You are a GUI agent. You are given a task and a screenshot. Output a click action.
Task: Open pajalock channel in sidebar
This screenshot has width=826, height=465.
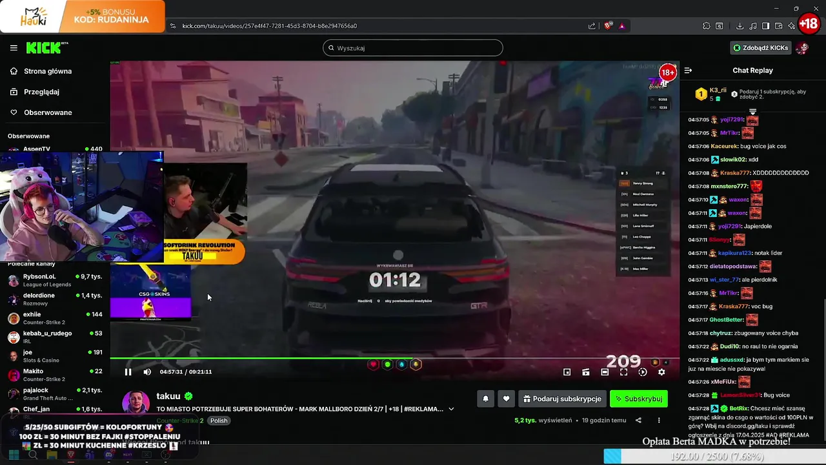55,394
